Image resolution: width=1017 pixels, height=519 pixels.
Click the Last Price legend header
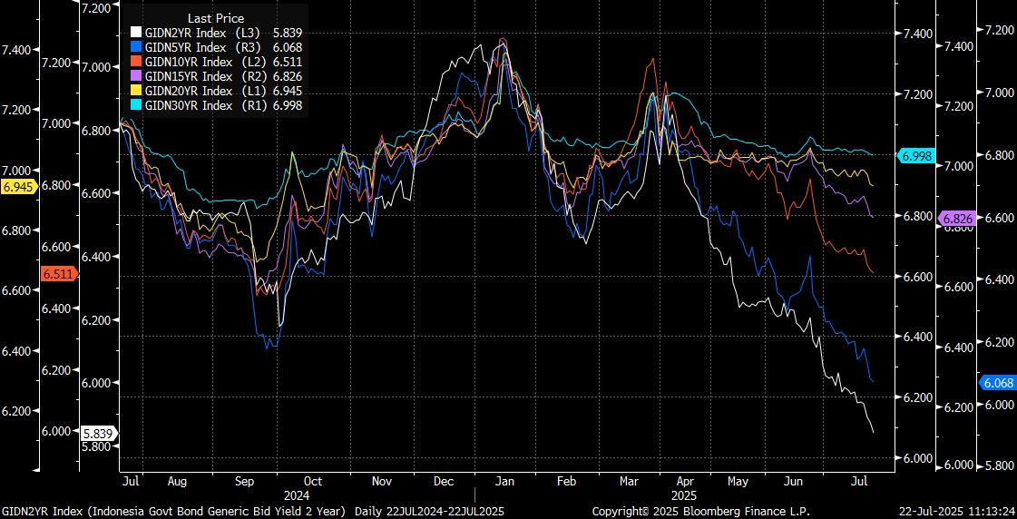[x=215, y=18]
